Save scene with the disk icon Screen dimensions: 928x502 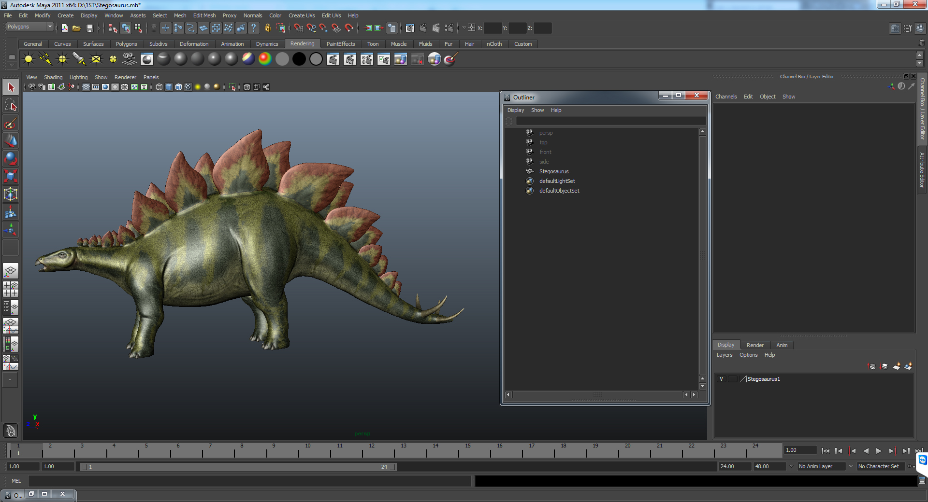pos(89,28)
